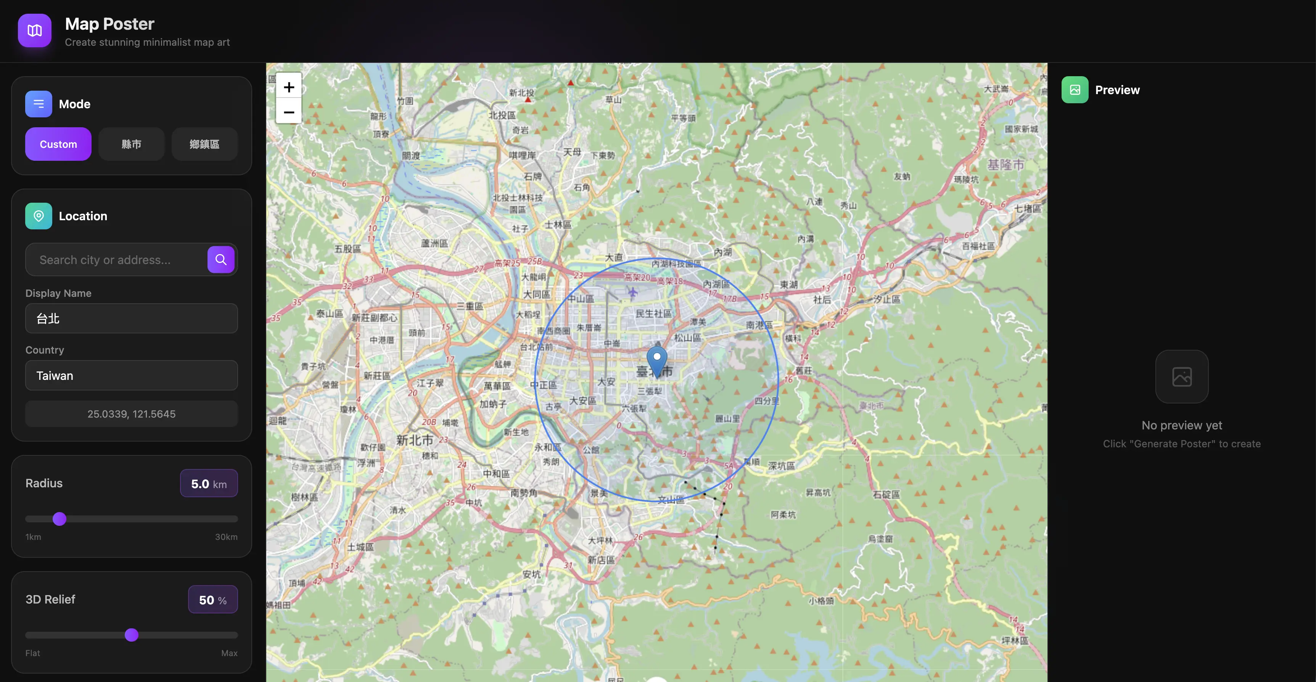Click the green Preview image icon

(1075, 90)
